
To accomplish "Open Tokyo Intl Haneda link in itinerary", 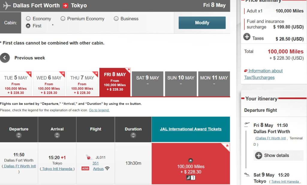I will click(x=285, y=182).
